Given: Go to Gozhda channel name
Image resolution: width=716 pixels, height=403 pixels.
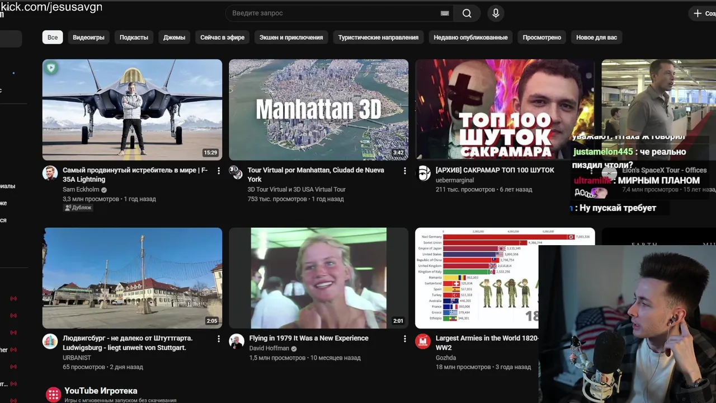Looking at the screenshot, I should pos(446,358).
